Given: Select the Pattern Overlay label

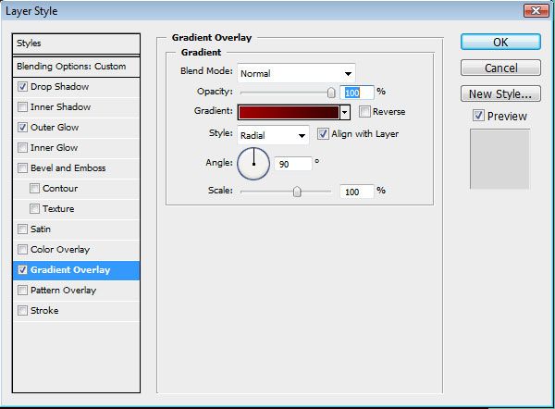Looking at the screenshot, I should coord(63,291).
